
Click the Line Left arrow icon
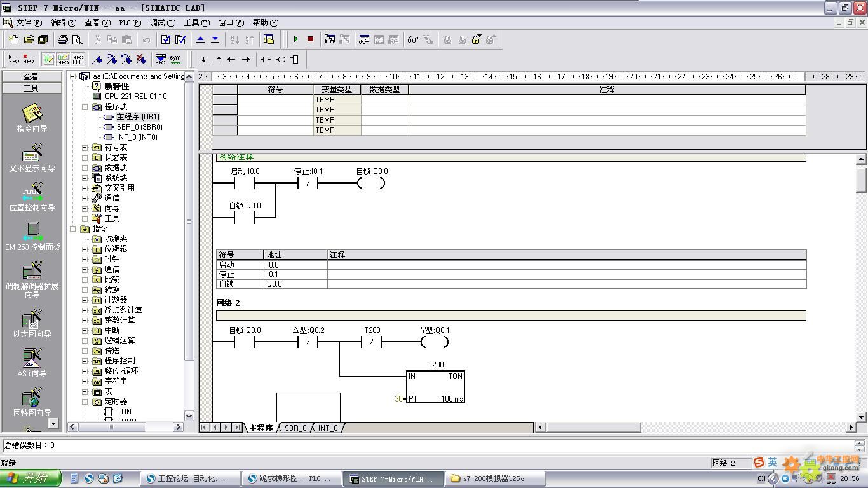[x=231, y=59]
